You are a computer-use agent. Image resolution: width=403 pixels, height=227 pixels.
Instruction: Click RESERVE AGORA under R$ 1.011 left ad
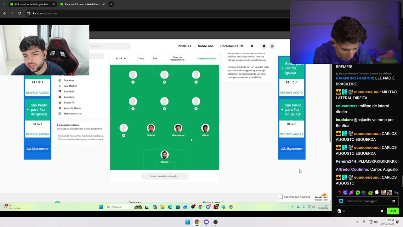pos(37,93)
